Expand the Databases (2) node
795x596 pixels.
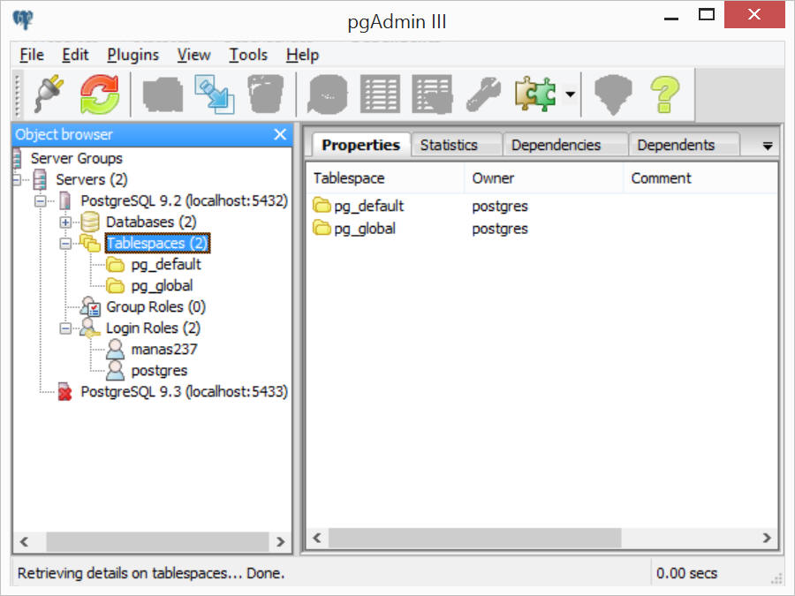[x=65, y=222]
